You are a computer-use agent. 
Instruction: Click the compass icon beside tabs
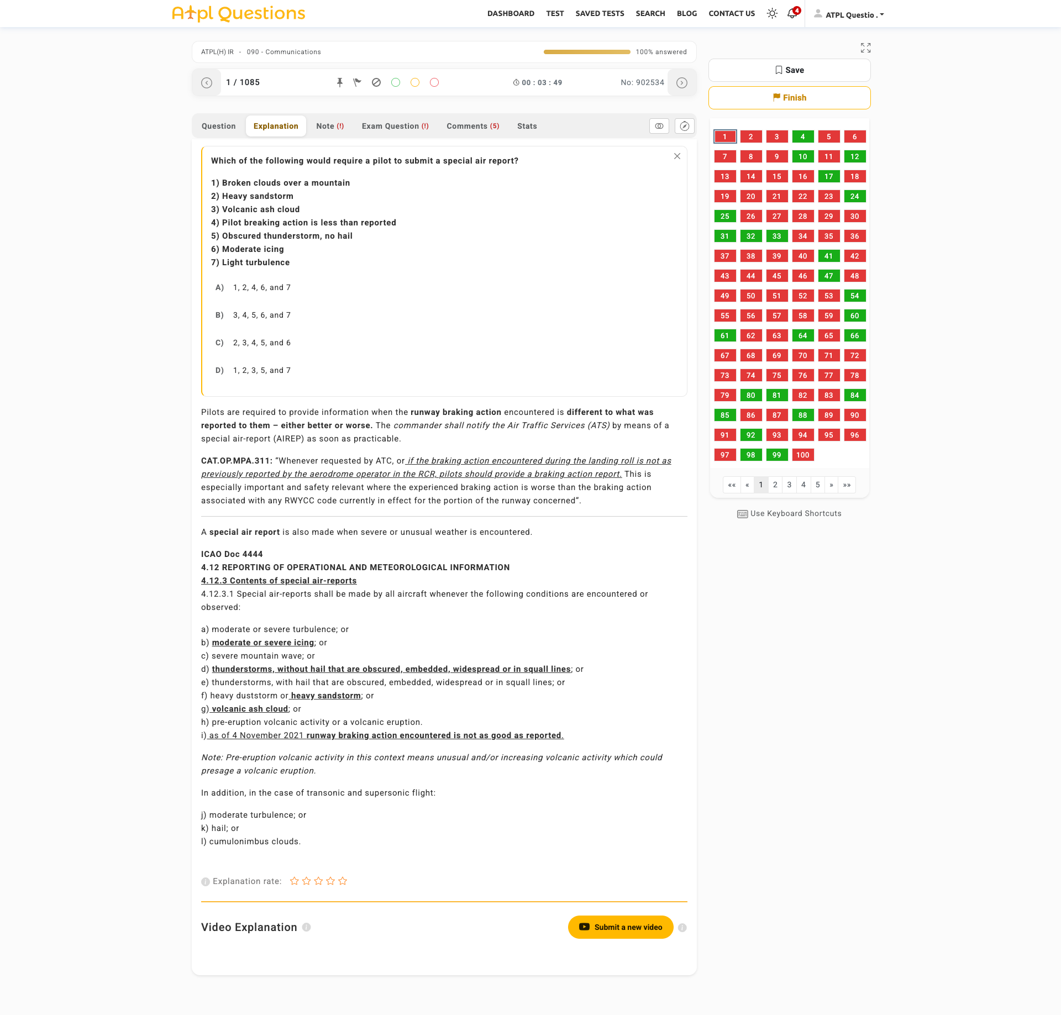point(685,126)
